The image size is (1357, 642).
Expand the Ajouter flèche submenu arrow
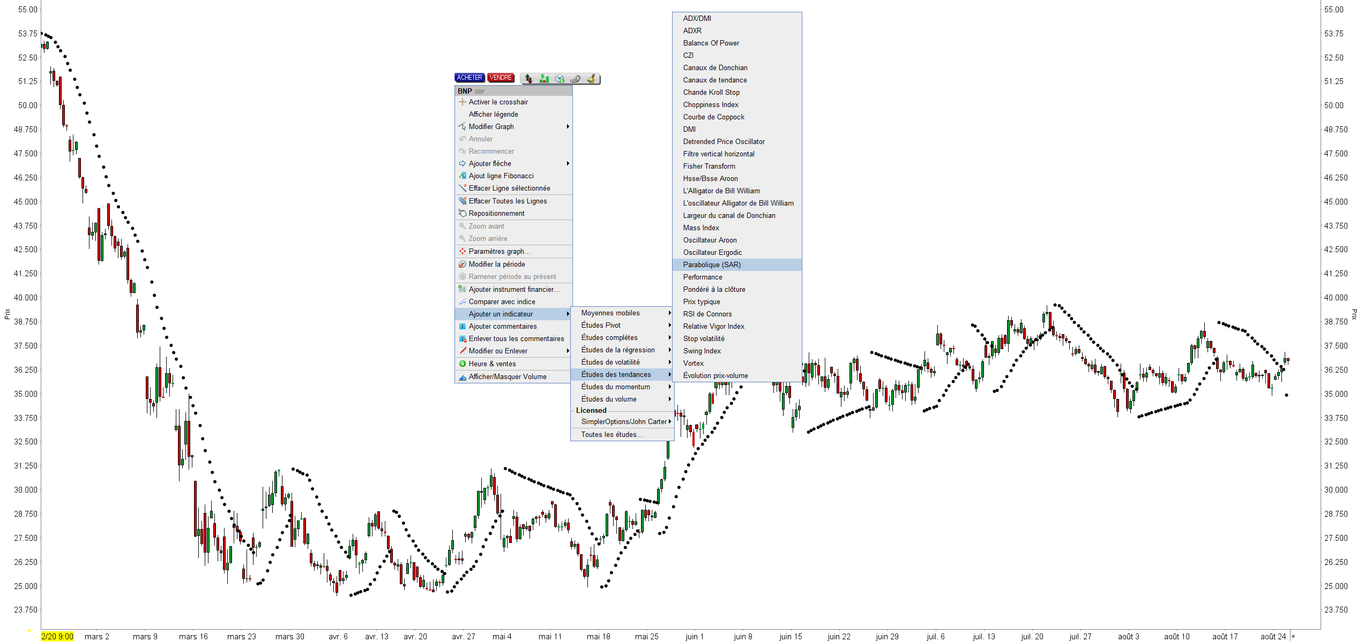(568, 163)
